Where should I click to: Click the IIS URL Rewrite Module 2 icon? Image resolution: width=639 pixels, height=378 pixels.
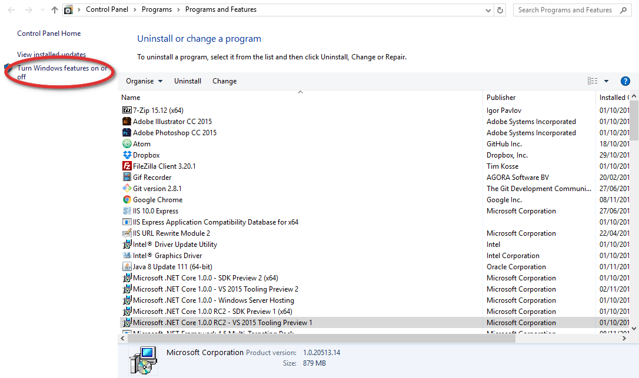[x=127, y=233]
